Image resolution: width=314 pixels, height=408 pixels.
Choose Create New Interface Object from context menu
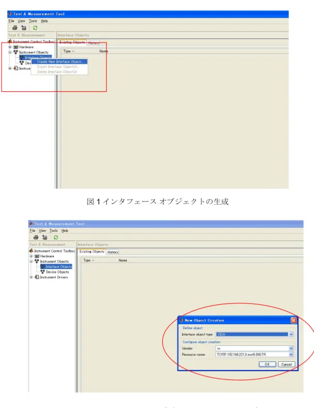click(x=59, y=62)
